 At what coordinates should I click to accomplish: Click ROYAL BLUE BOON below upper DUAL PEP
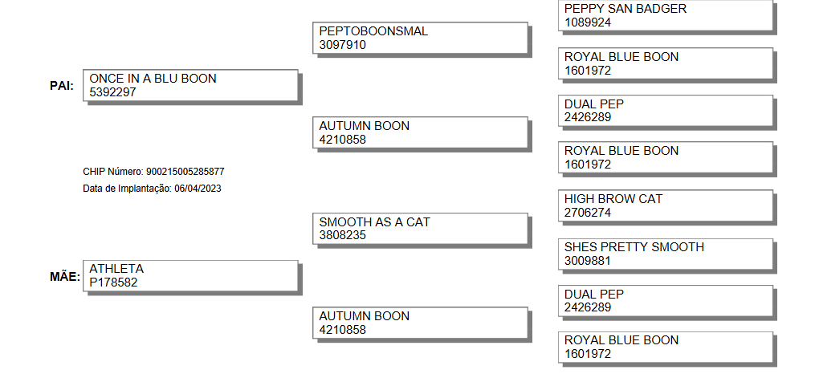pyautogui.click(x=666, y=157)
